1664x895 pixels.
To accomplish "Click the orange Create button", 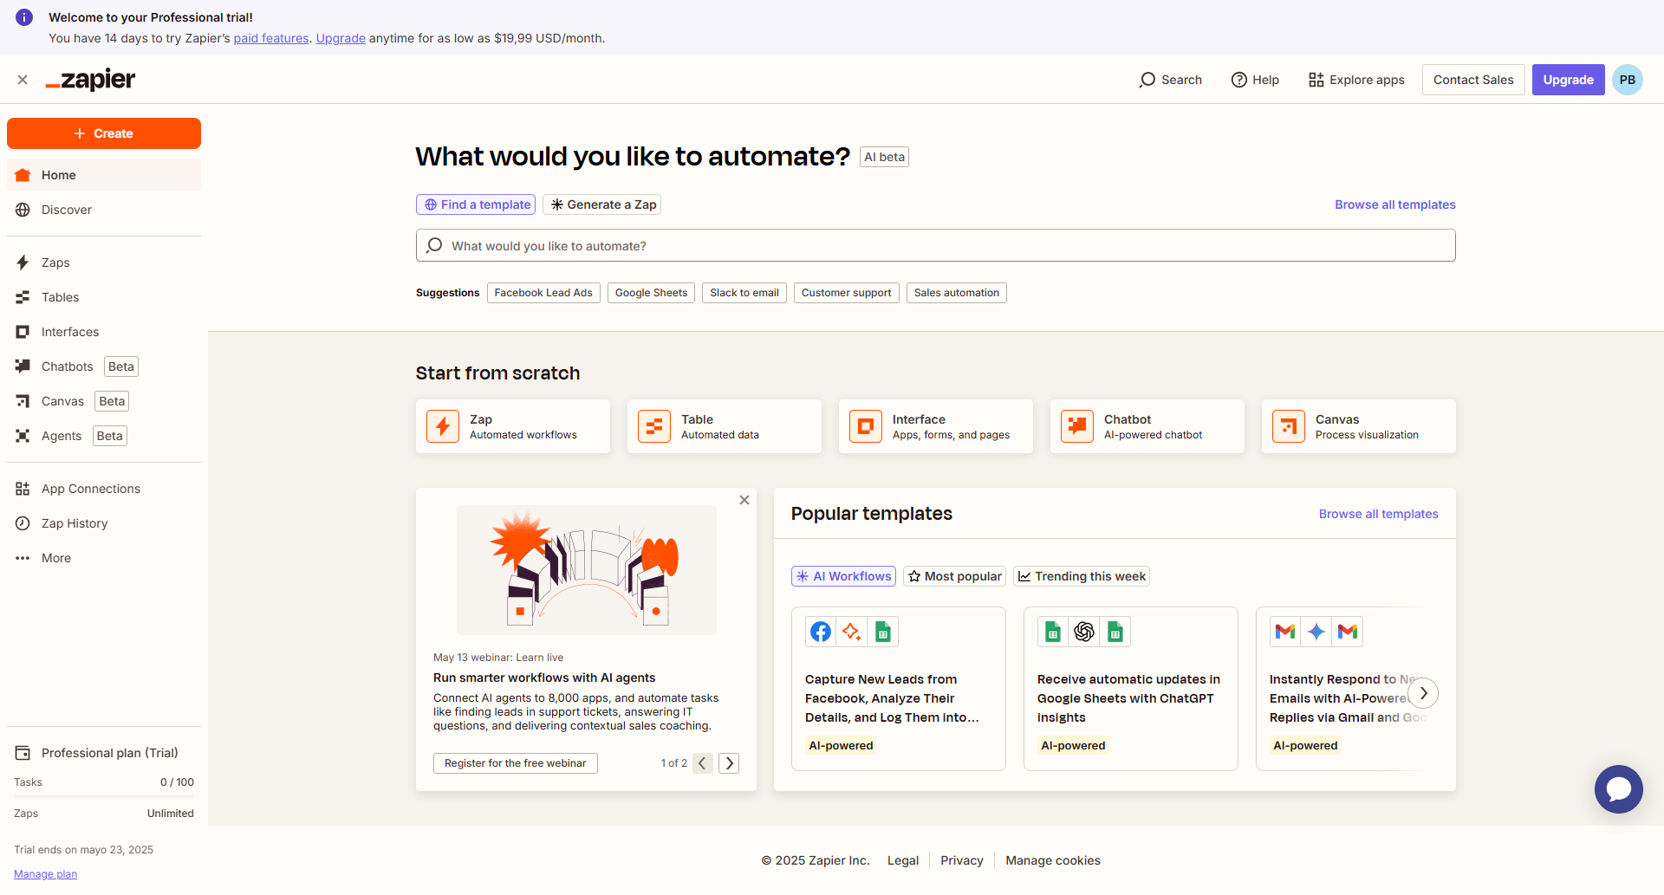I will coord(104,133).
